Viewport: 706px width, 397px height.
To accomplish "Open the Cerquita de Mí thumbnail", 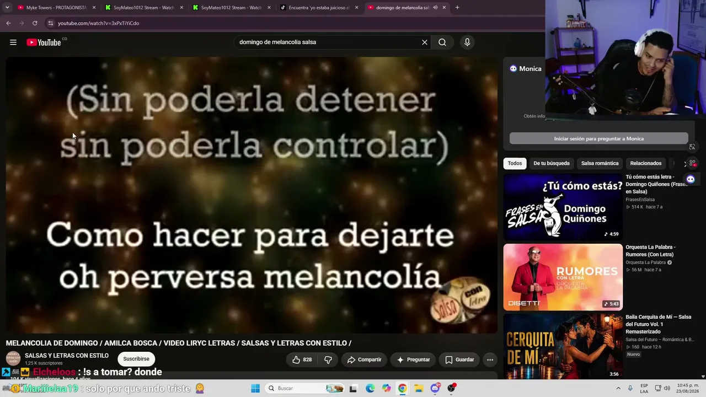I will [563, 347].
